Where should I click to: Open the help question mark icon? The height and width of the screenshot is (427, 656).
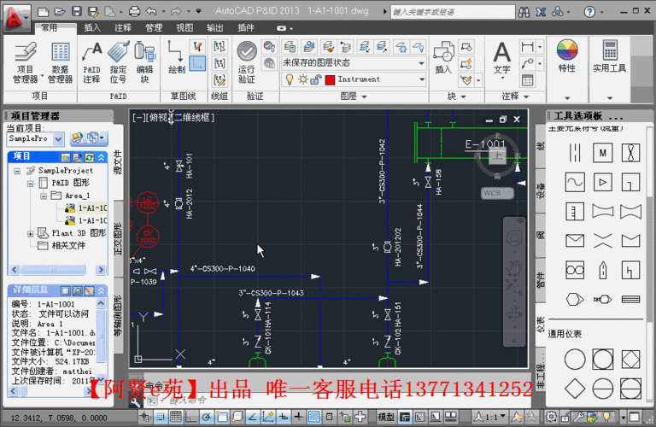[589, 12]
